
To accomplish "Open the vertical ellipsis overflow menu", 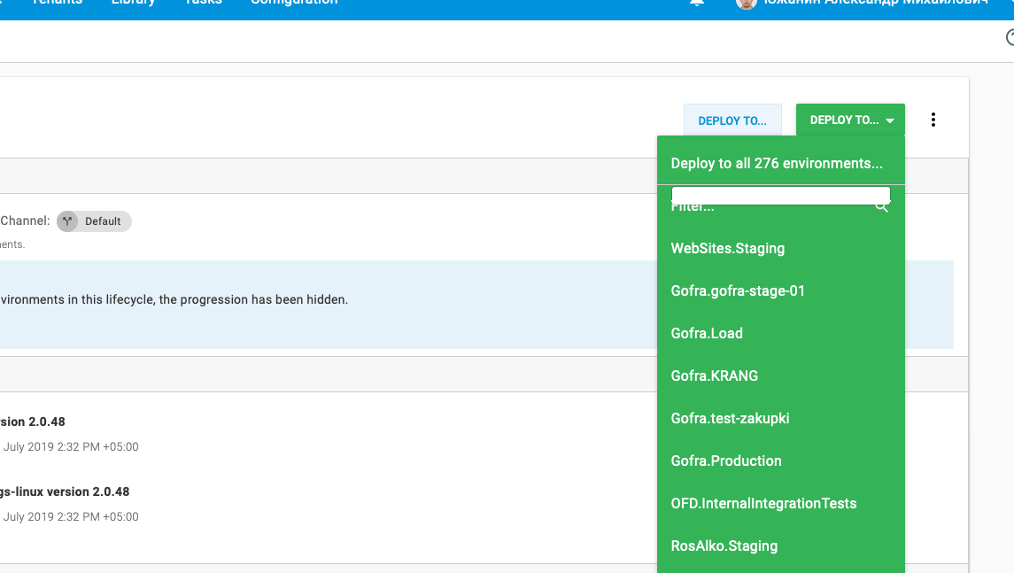I will [933, 119].
